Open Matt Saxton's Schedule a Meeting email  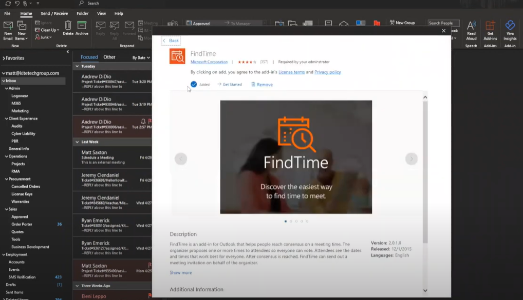113,157
